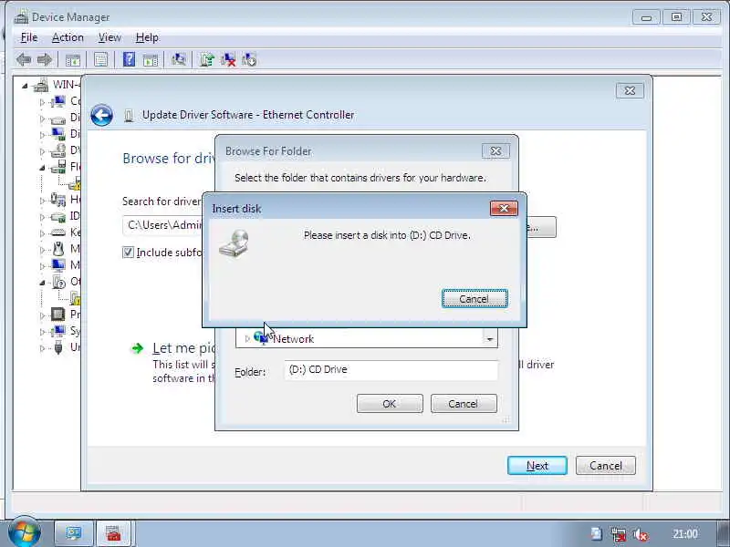The width and height of the screenshot is (730, 547).
Task: Click the Let me pick link
Action: pos(183,348)
